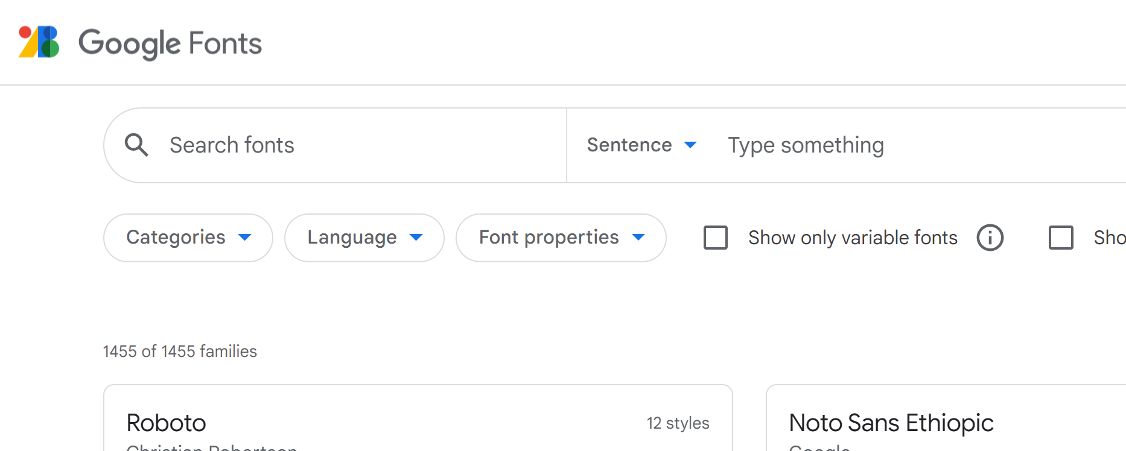Enable the Show only variable fonts checkbox
Image resolution: width=1126 pixels, height=451 pixels.
click(x=716, y=238)
